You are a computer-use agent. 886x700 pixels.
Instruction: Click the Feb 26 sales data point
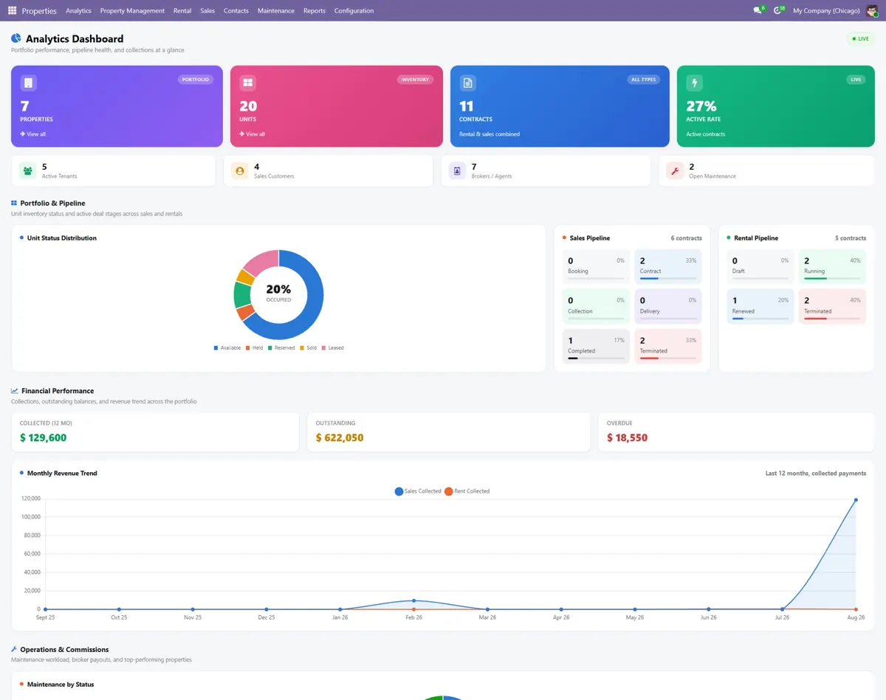coord(413,600)
